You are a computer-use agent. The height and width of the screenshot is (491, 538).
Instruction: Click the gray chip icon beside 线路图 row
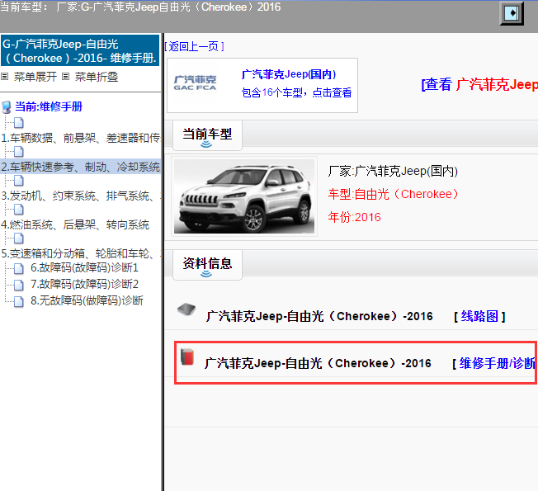coord(186,309)
